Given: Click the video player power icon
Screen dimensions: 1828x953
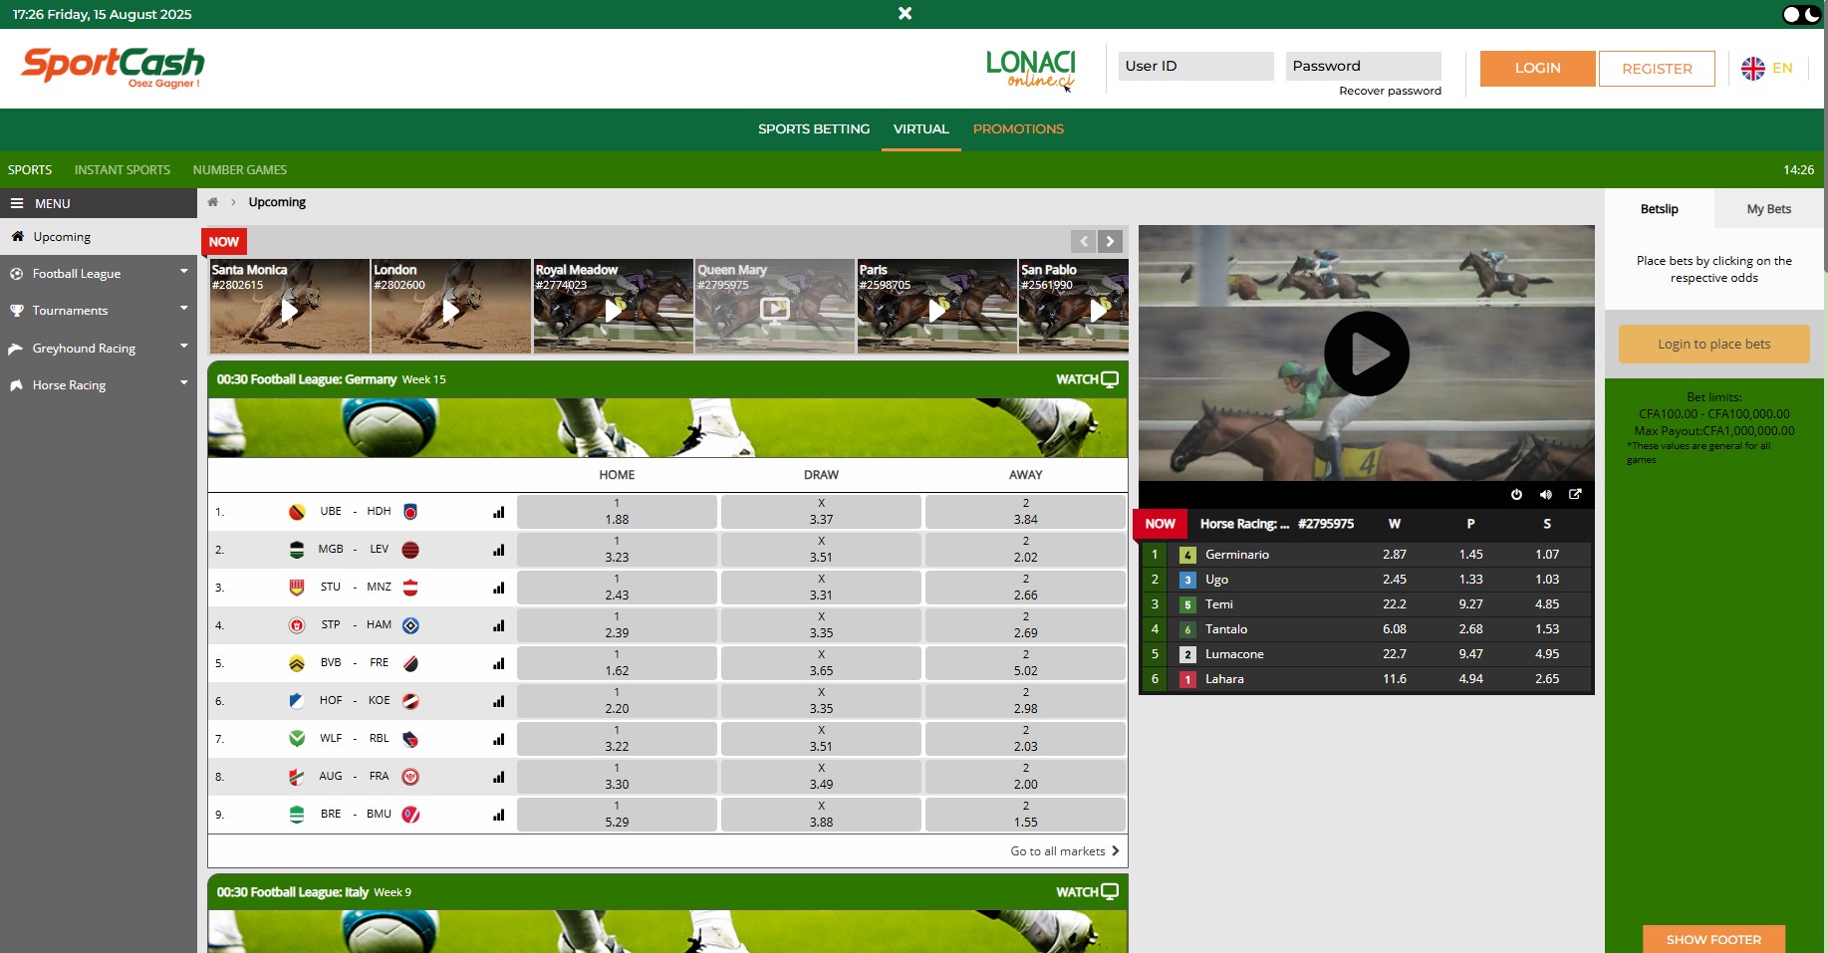Looking at the screenshot, I should [1516, 495].
